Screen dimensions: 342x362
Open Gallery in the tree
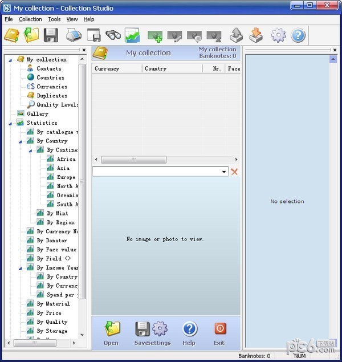pos(38,113)
